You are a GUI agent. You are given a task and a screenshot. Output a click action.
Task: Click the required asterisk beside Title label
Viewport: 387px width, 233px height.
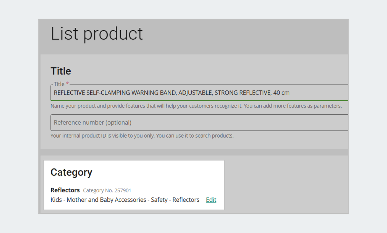click(x=67, y=83)
